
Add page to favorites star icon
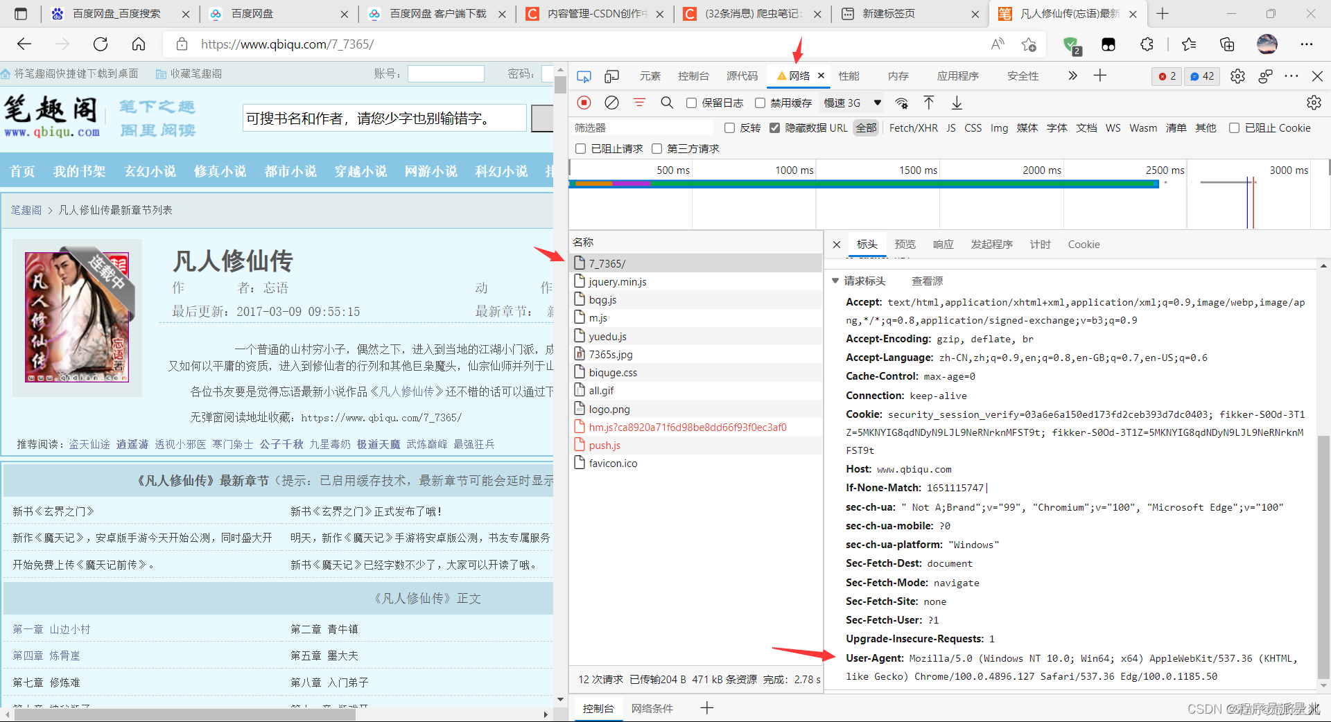(1029, 44)
